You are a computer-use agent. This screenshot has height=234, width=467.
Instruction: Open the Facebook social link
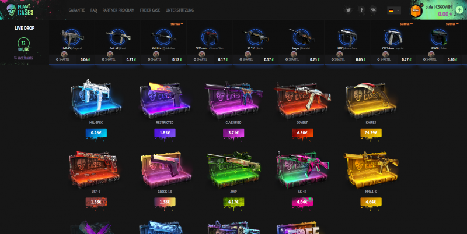[361, 10]
